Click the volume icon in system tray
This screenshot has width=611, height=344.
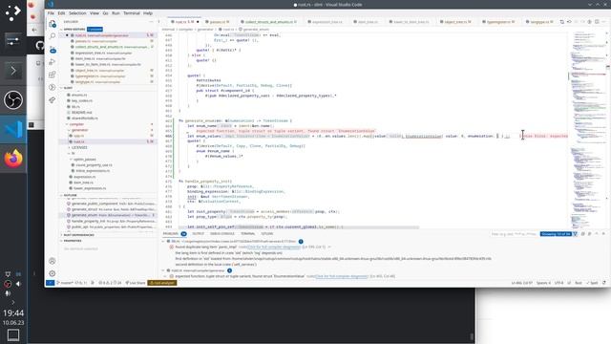18,284
